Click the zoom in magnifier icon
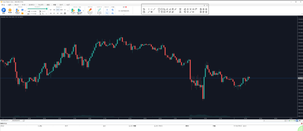Viewport: 303px width, 131px height. click(x=113, y=10)
